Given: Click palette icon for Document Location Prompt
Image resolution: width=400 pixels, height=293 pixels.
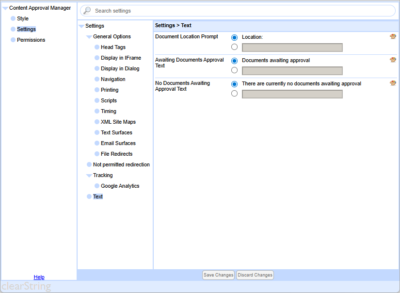Looking at the screenshot, I should click(393, 37).
